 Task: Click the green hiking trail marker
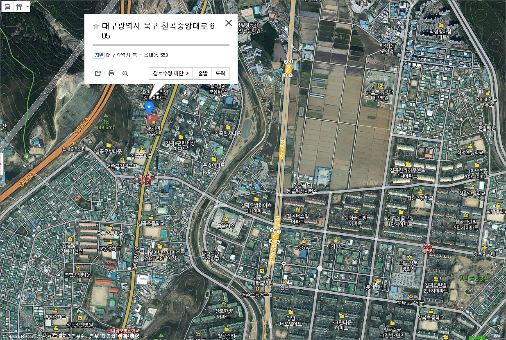pyautogui.click(x=26, y=156)
